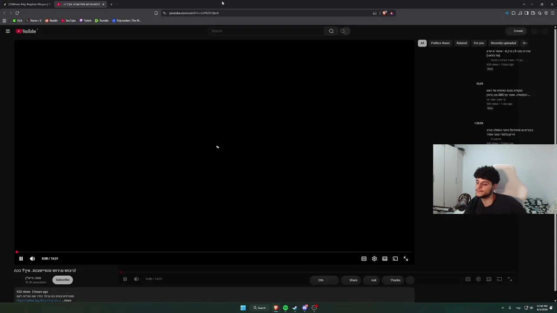The height and width of the screenshot is (313, 557).
Task: Toggle the browser sidebar panel
Action: (527, 13)
